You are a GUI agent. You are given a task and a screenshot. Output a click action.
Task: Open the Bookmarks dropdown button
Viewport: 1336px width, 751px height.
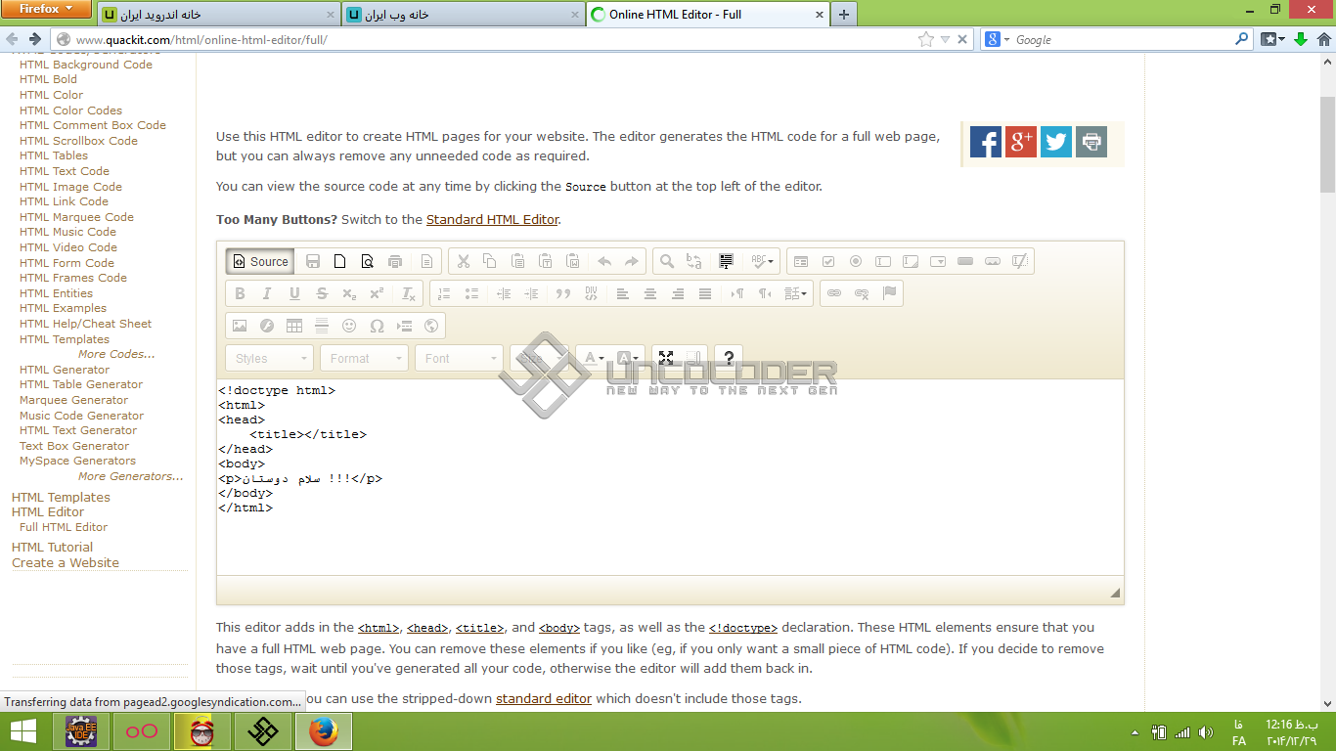click(x=1272, y=39)
